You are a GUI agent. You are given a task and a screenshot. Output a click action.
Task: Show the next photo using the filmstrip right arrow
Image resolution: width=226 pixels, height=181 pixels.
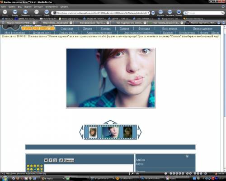click(x=140, y=132)
